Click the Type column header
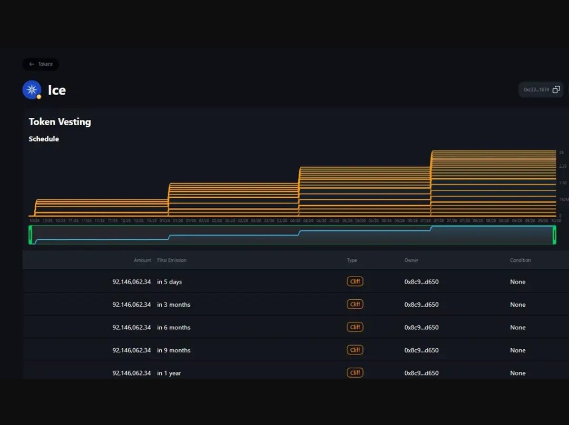 click(x=351, y=260)
